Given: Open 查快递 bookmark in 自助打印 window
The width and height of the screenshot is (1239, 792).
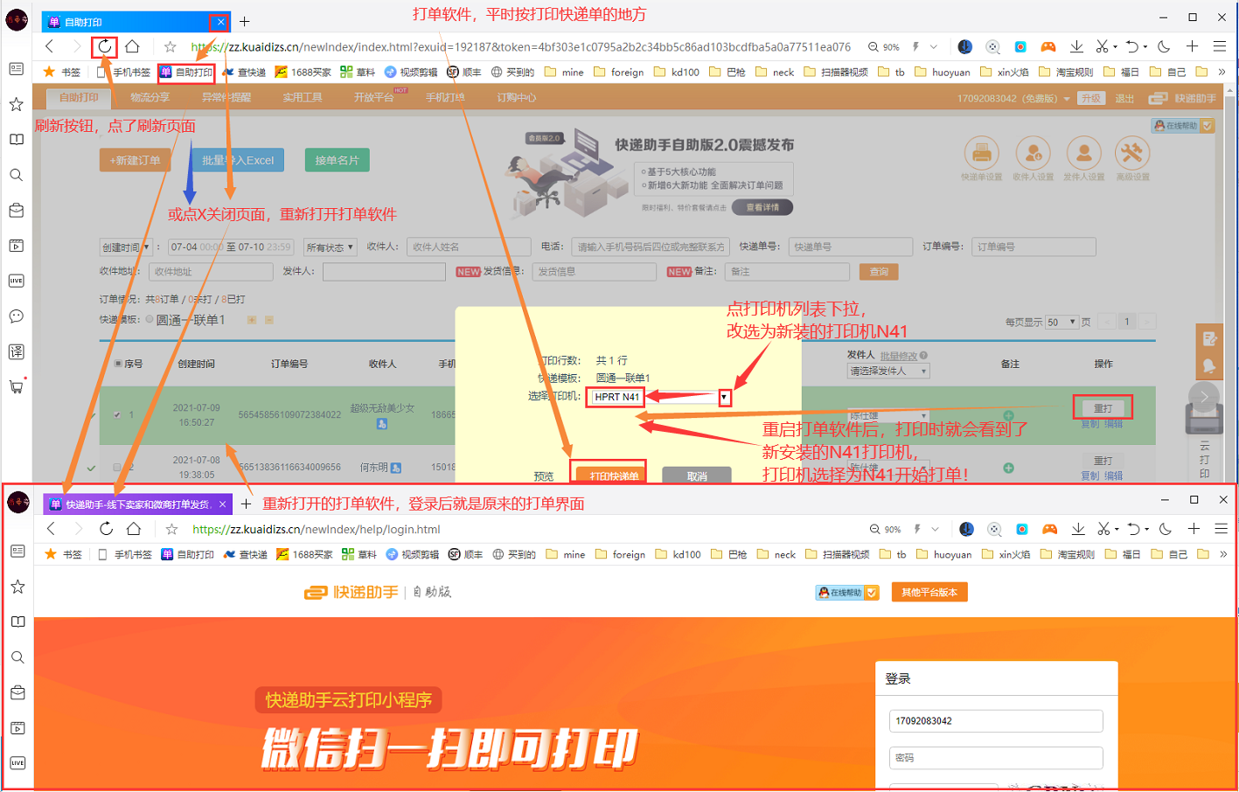Looking at the screenshot, I should tap(244, 73).
